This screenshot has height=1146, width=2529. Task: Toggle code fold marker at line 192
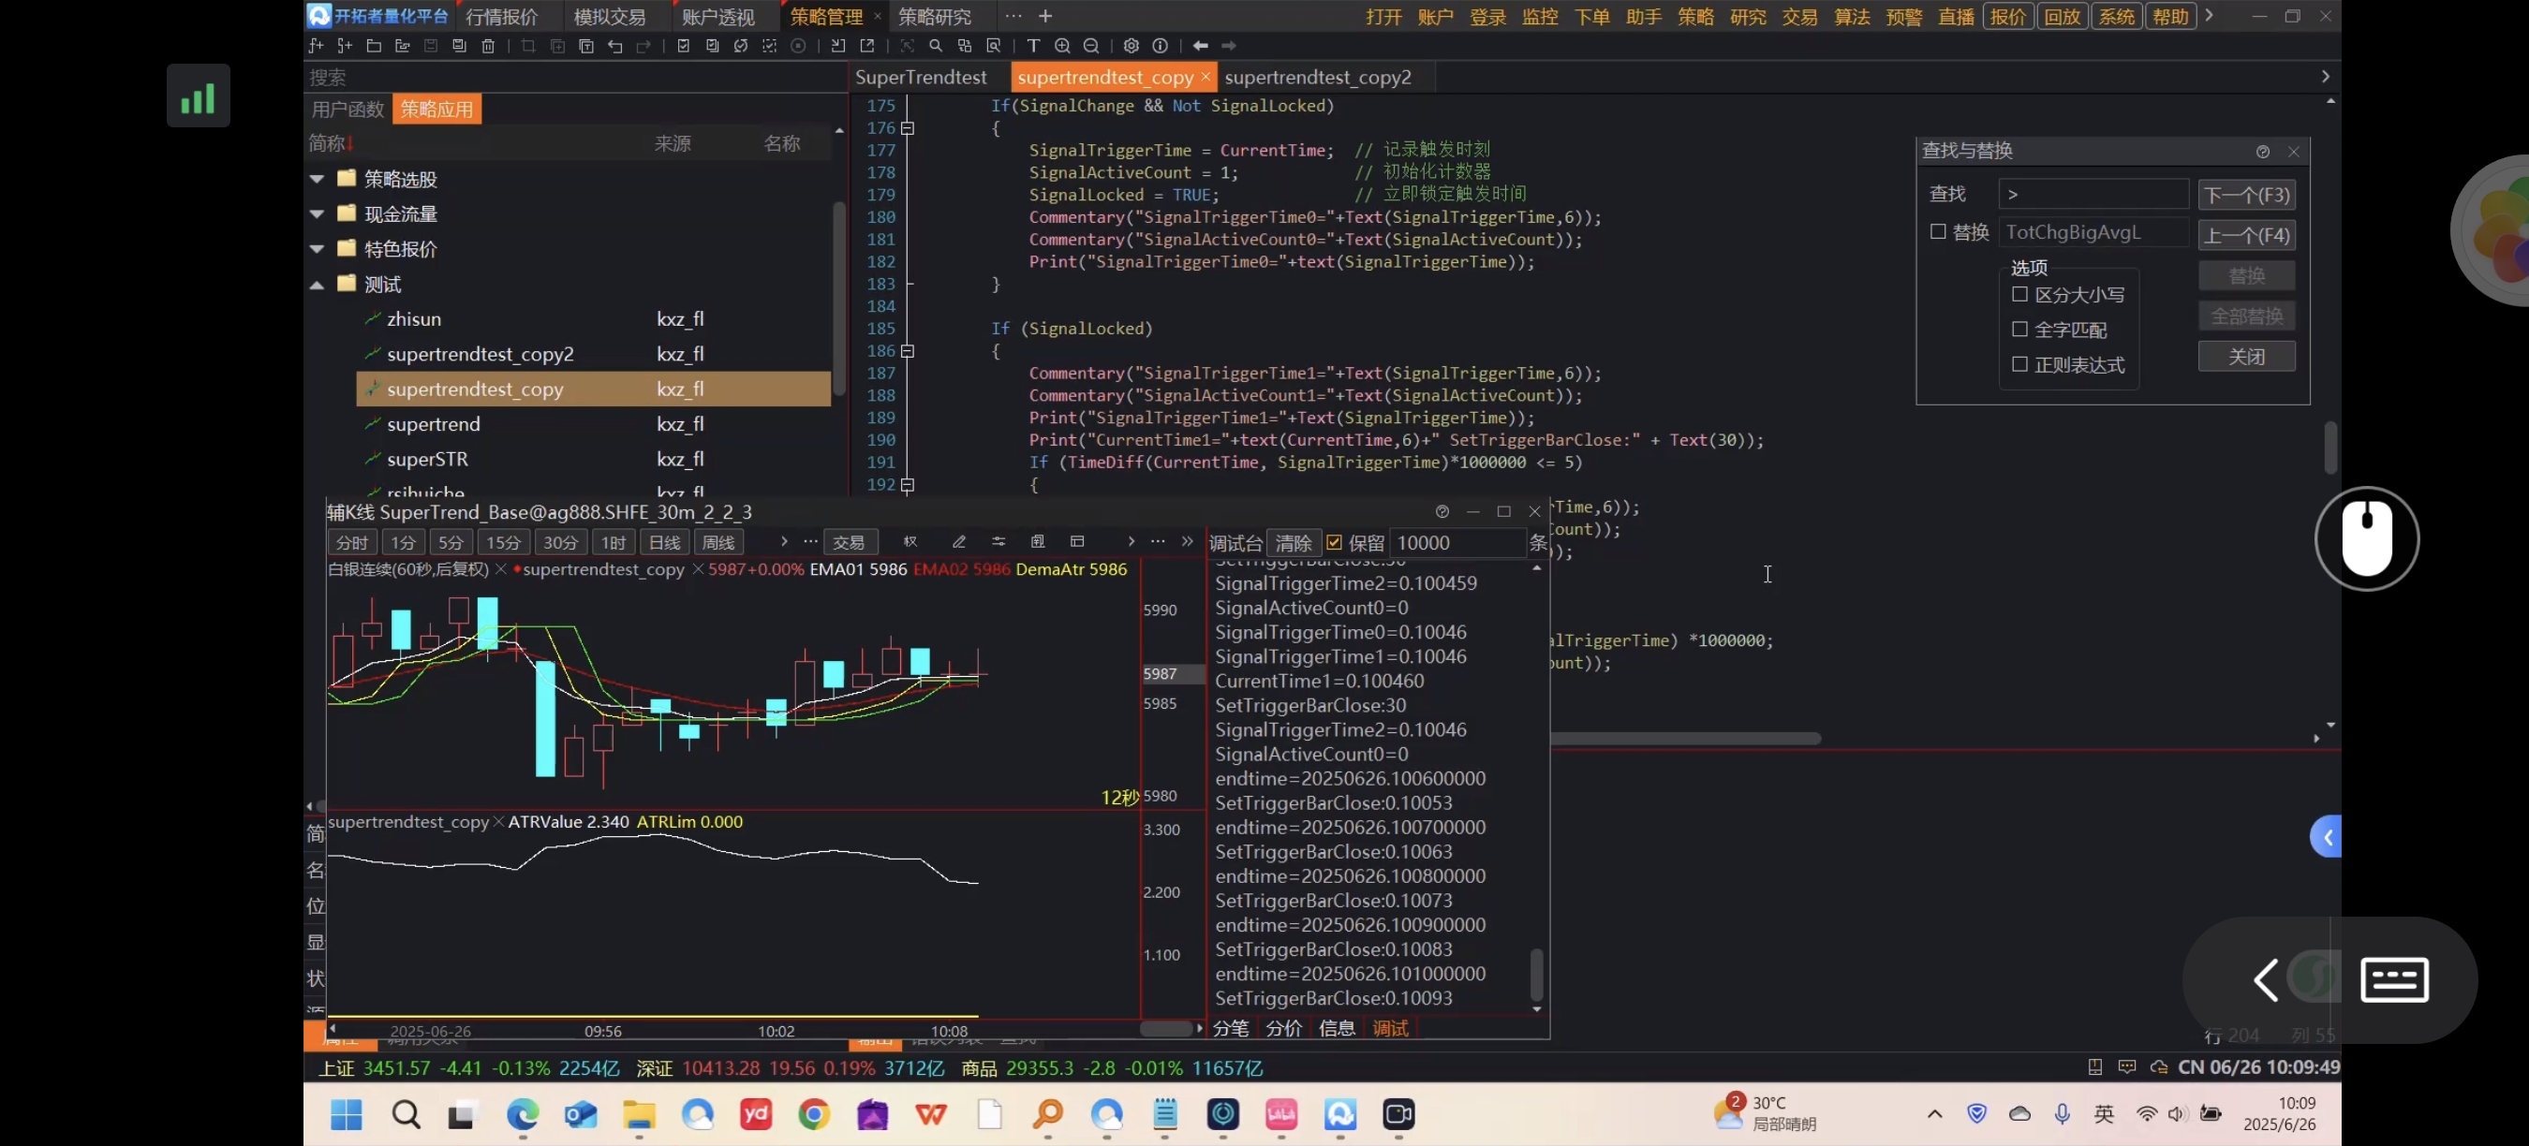[909, 485]
